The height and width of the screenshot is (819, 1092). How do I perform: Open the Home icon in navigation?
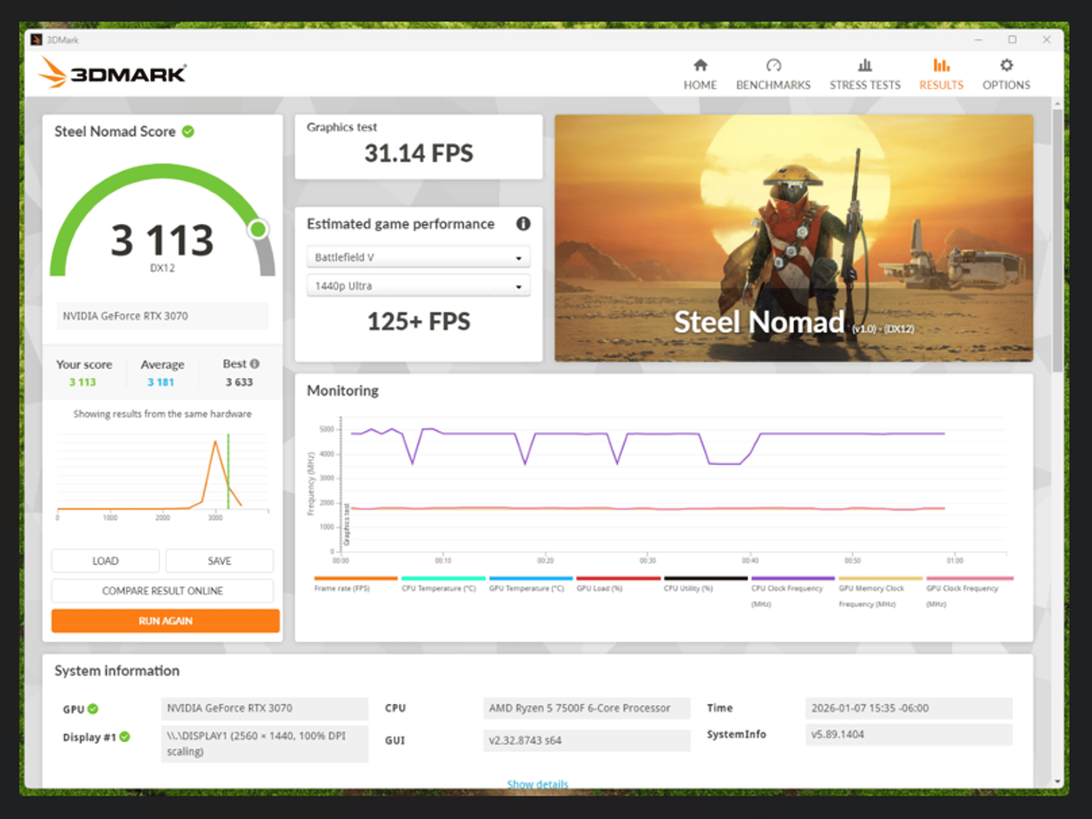tap(700, 65)
